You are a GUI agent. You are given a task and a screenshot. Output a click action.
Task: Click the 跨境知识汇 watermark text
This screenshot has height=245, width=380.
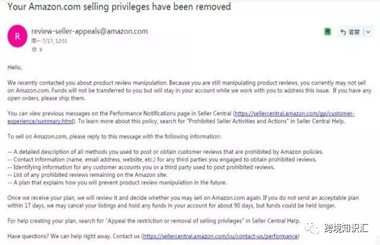[346, 228]
